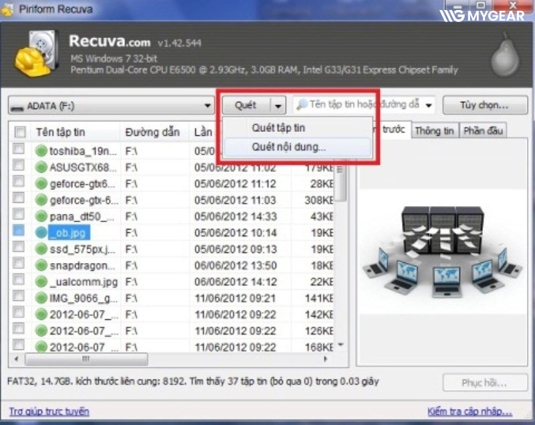The width and height of the screenshot is (535, 425).
Task: Check the box for _ob.jpg file
Action: point(20,232)
